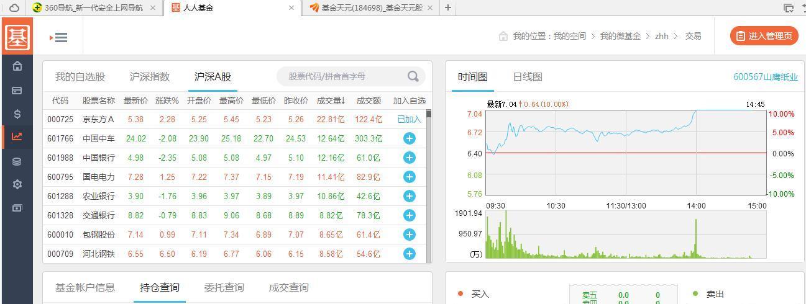Close the 人人基金 browser tab
The image size is (806, 304).
(x=291, y=7)
